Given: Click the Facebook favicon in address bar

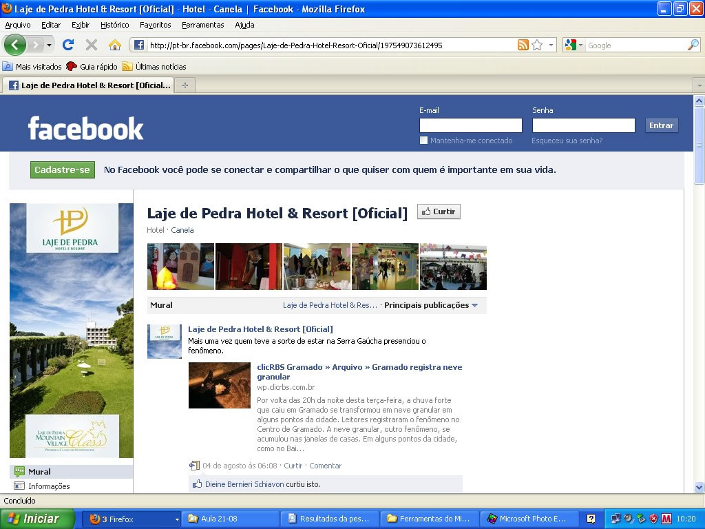Looking at the screenshot, I should [139, 45].
